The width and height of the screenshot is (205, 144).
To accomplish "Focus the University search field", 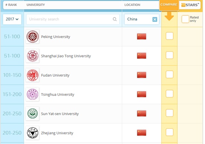I will 73,19.
